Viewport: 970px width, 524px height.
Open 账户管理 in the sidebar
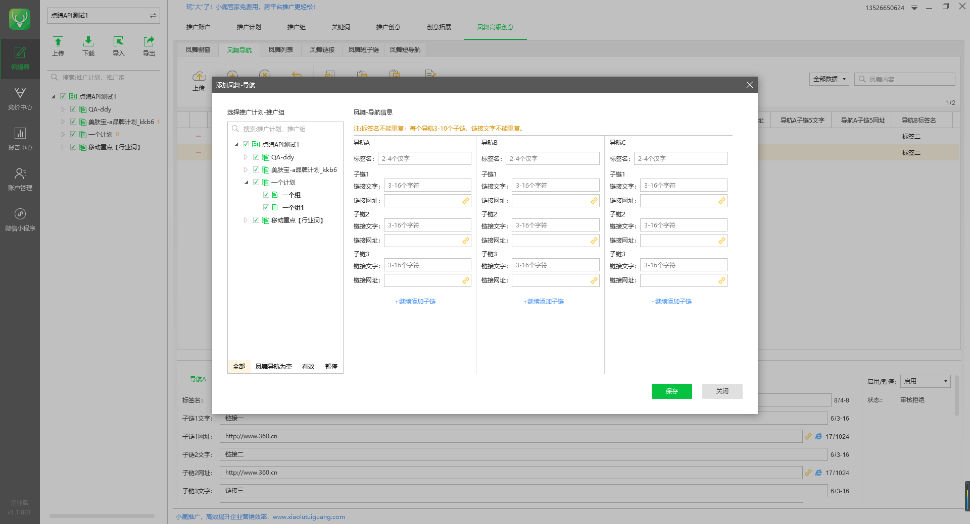coord(20,180)
